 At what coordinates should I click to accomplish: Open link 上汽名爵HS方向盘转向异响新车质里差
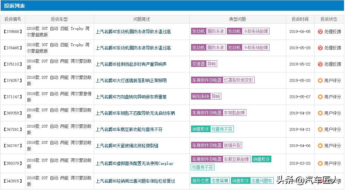[131, 97]
